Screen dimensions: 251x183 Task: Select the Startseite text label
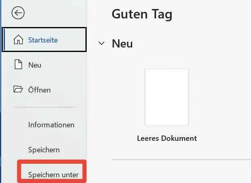[x=43, y=40]
